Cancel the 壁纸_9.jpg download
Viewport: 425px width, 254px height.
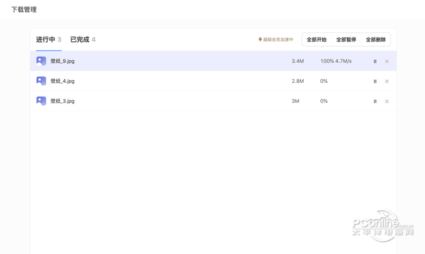(x=387, y=61)
